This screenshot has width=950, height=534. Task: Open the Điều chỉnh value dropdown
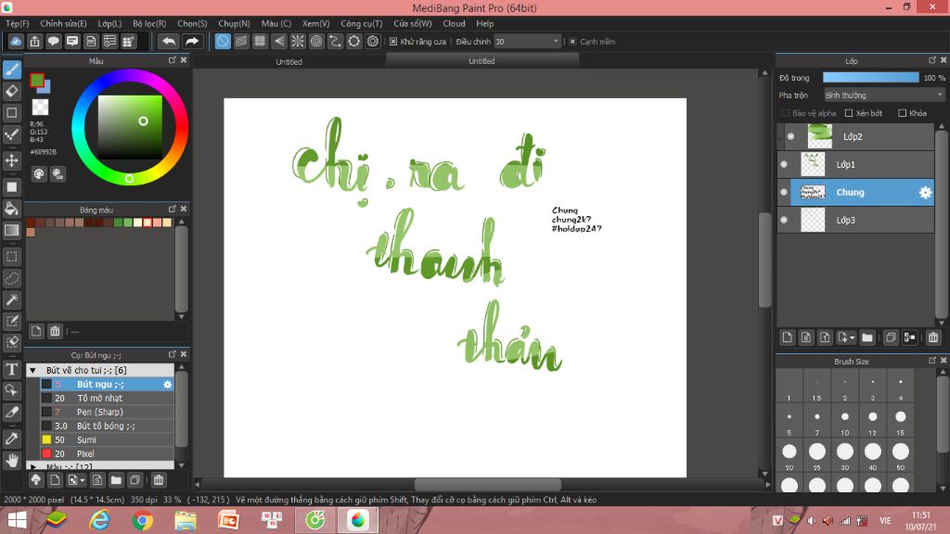(x=527, y=41)
